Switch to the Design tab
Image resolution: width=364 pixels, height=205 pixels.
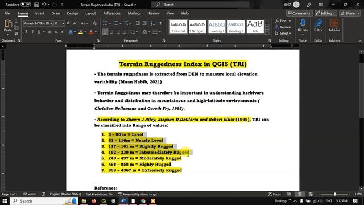tap(72, 13)
